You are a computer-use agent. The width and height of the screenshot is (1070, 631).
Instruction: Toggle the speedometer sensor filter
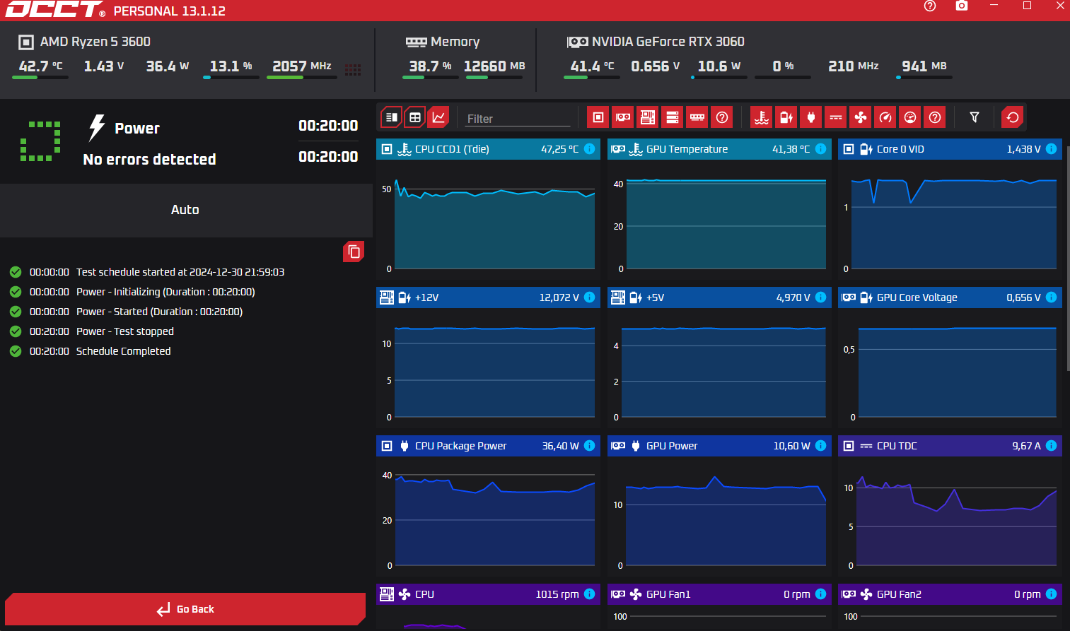[885, 117]
